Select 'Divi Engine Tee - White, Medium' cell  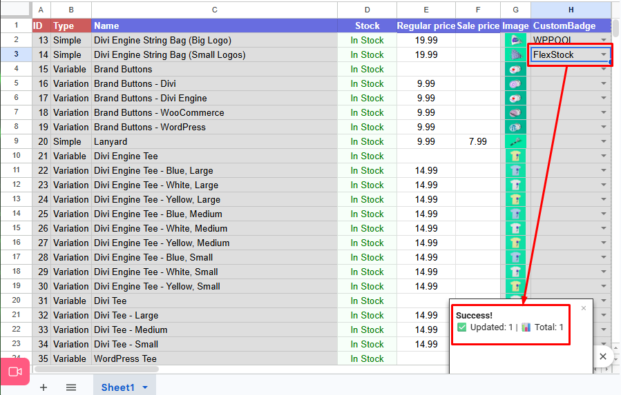point(214,229)
